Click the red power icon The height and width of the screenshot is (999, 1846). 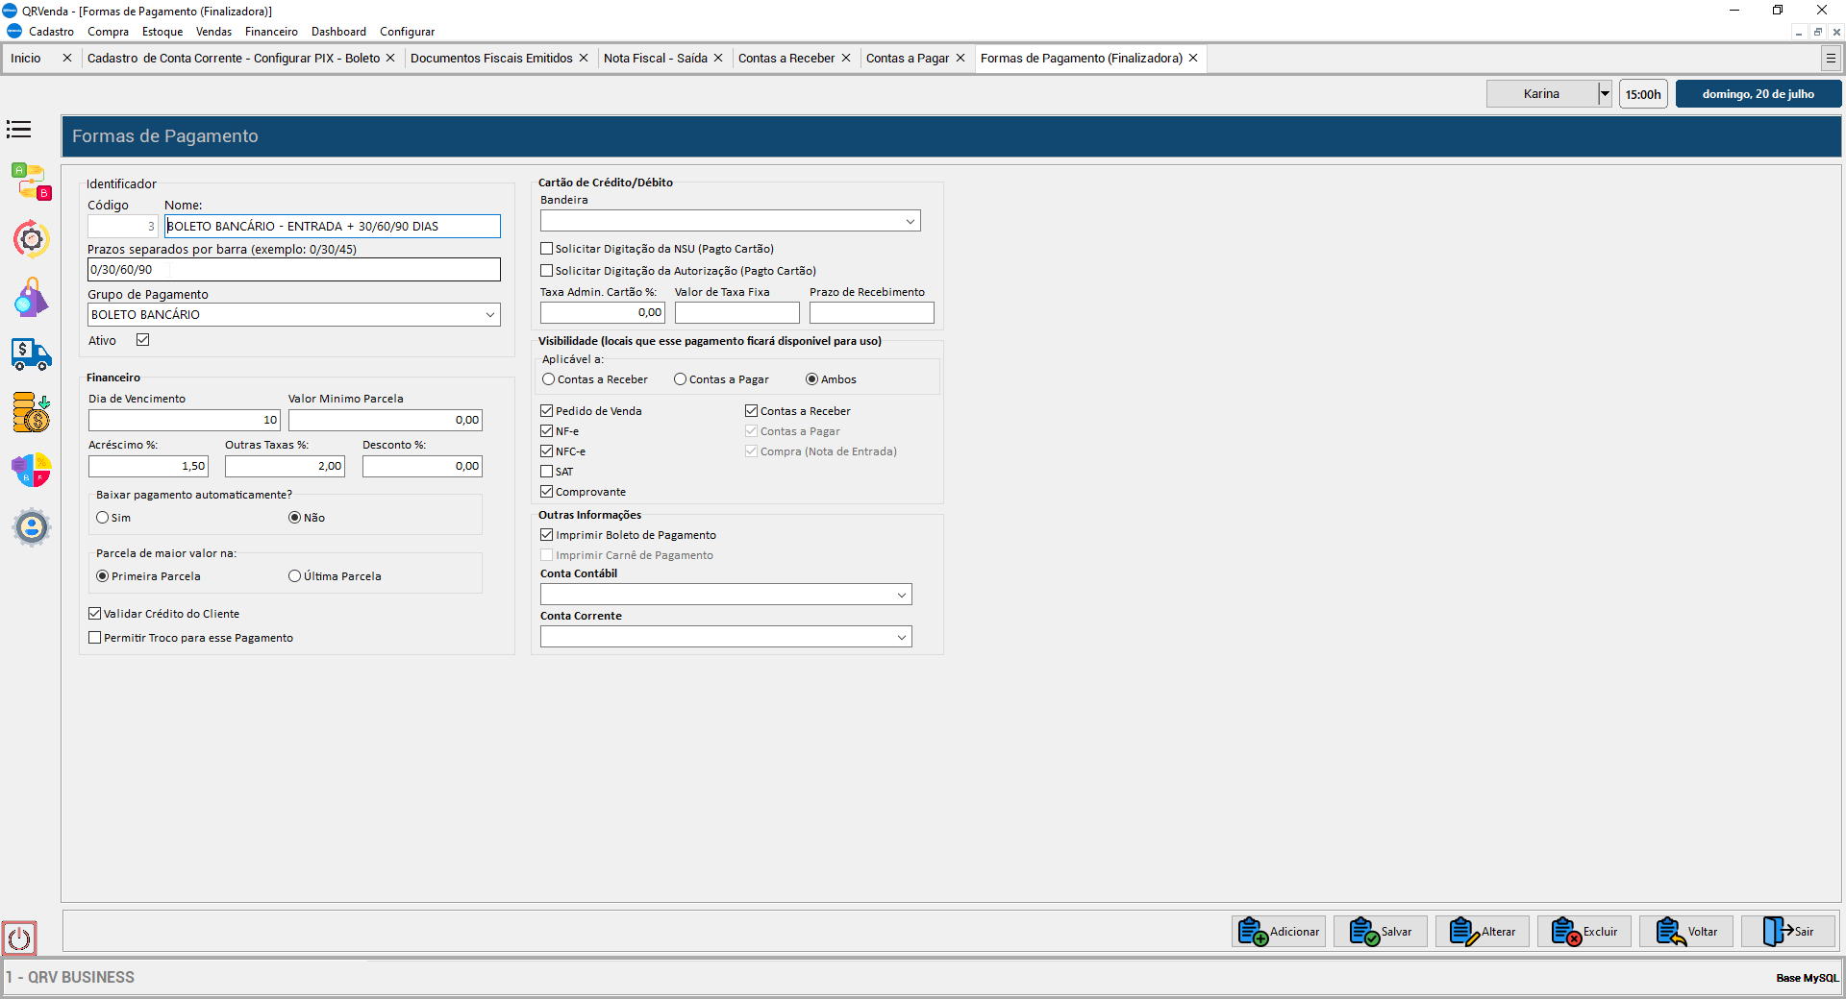pyautogui.click(x=19, y=938)
